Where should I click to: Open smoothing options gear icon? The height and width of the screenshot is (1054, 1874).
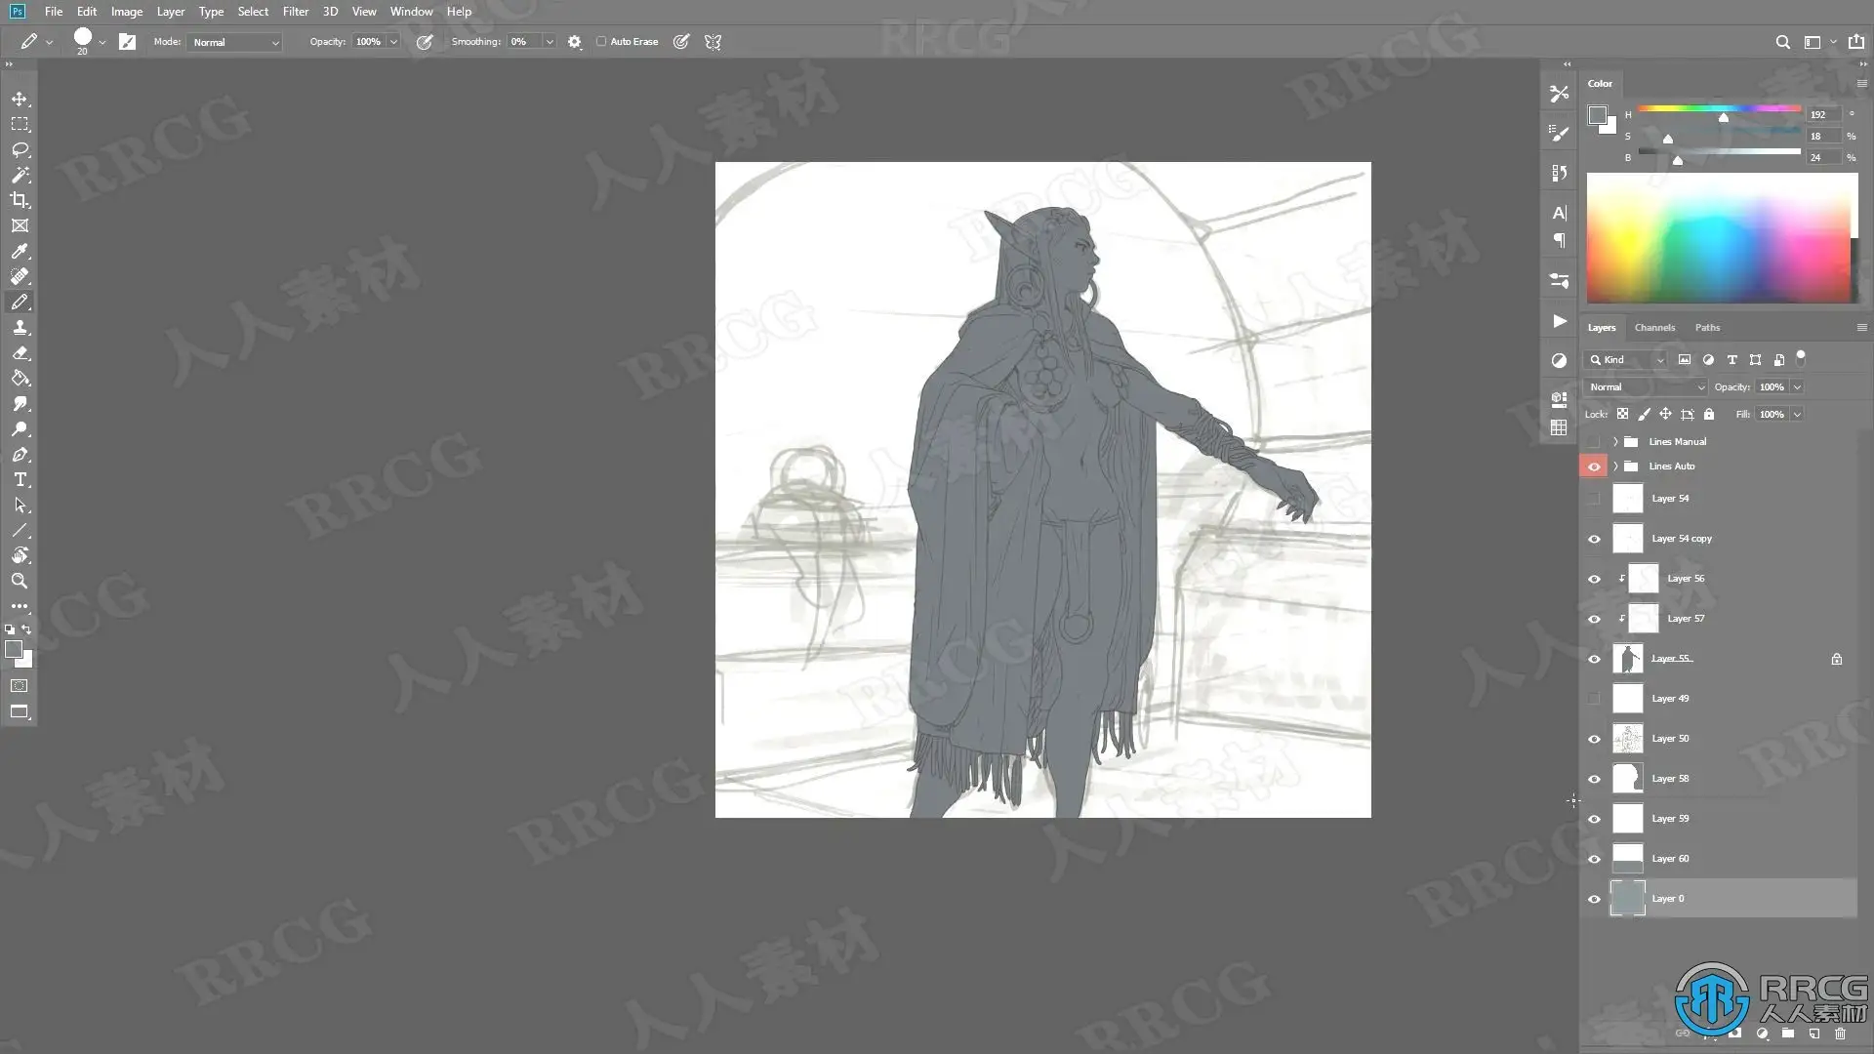[x=574, y=42]
